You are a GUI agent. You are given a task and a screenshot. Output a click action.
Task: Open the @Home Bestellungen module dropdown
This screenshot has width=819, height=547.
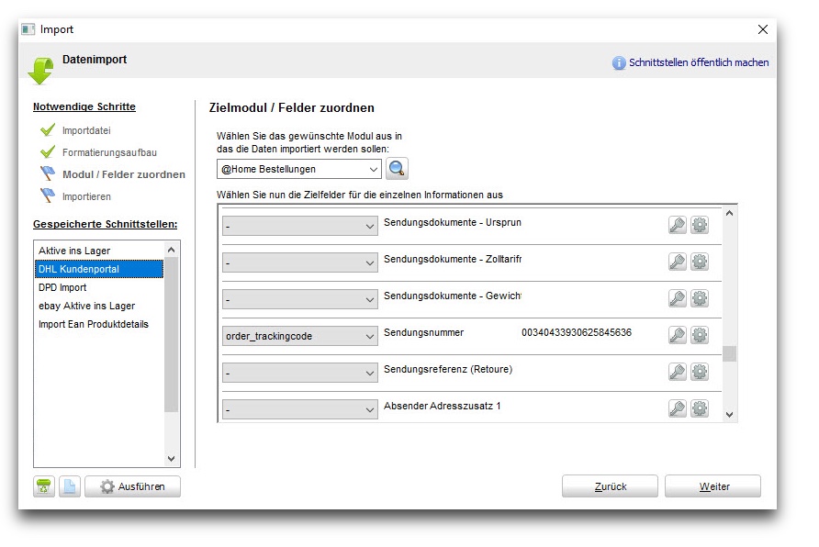(298, 169)
